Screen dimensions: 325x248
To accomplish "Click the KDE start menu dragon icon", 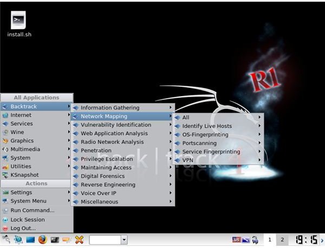I will pos(6,240).
